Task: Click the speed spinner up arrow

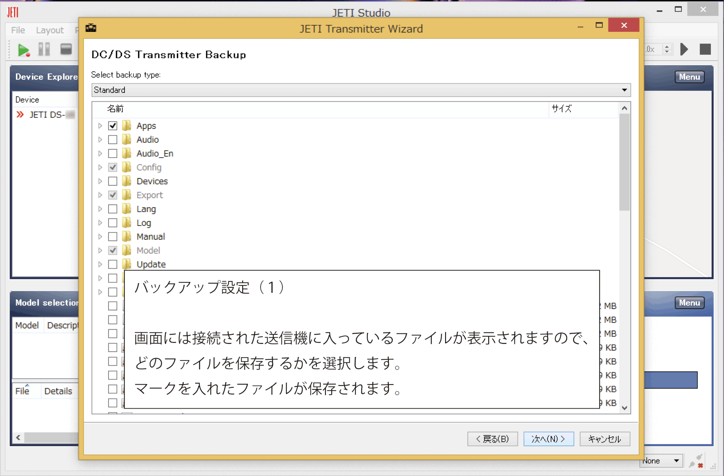Action: 667,46
